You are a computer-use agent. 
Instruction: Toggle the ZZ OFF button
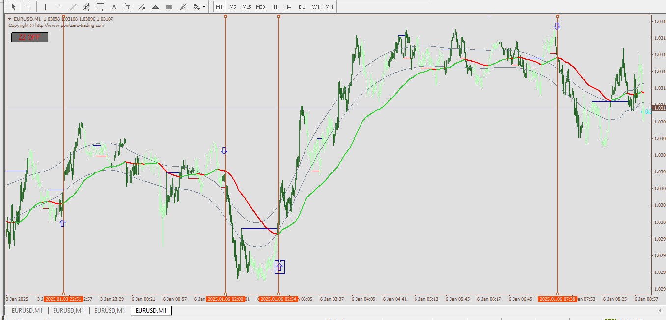29,37
